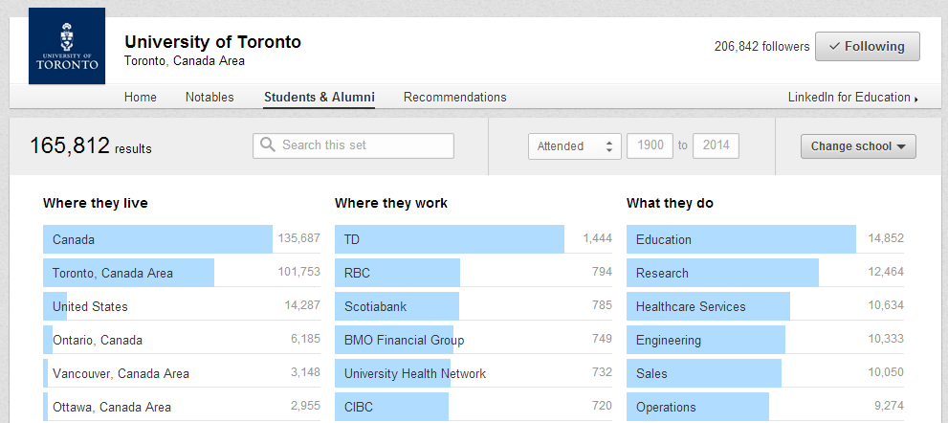
Task: Select the Students & Alumni tab
Action: [319, 98]
